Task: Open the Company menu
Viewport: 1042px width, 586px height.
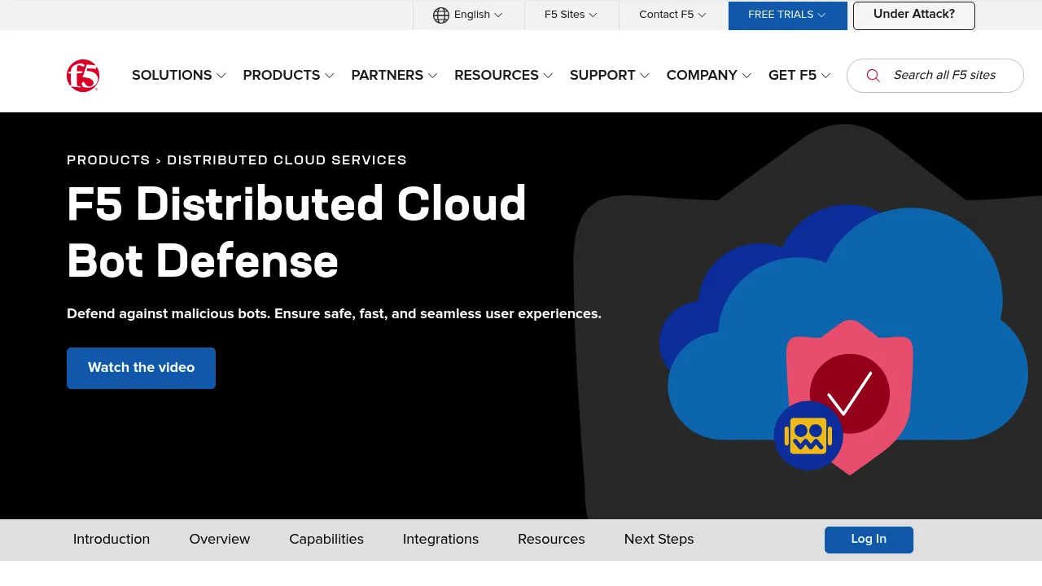Action: (x=708, y=75)
